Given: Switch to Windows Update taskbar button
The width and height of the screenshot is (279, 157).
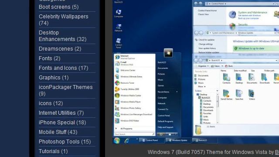Looking at the screenshot, I should [178, 140].
